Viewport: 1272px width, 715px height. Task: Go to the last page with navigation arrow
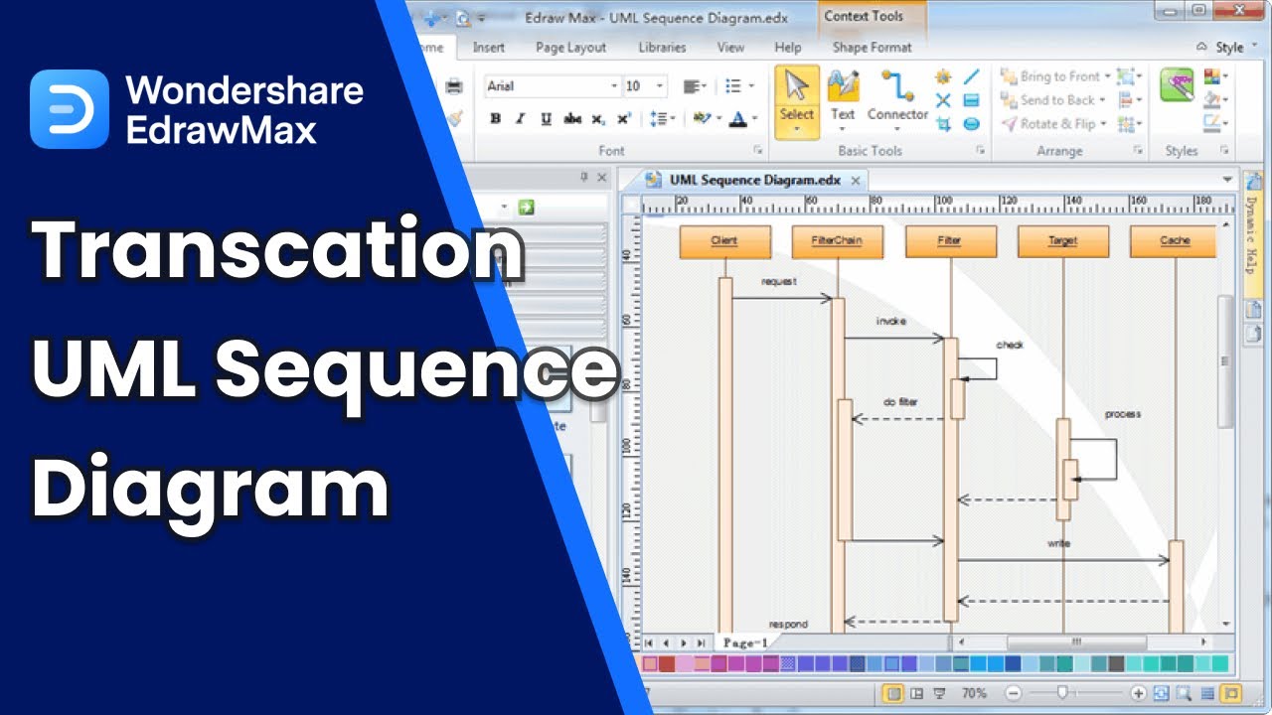(x=702, y=643)
